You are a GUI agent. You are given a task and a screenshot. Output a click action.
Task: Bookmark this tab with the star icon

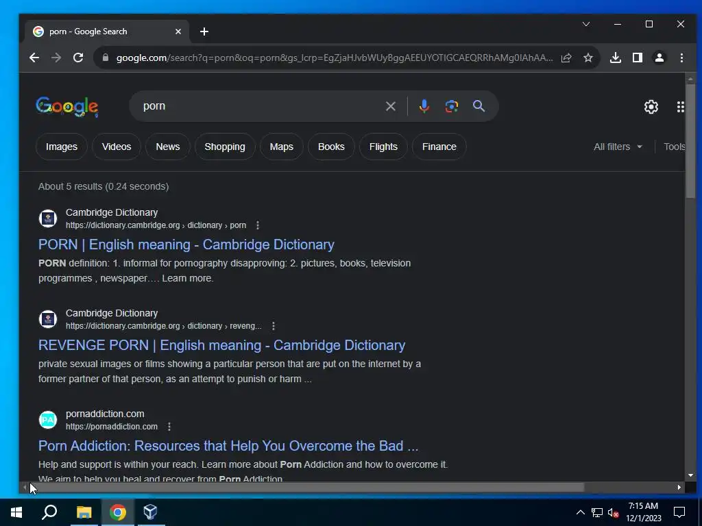[588, 58]
